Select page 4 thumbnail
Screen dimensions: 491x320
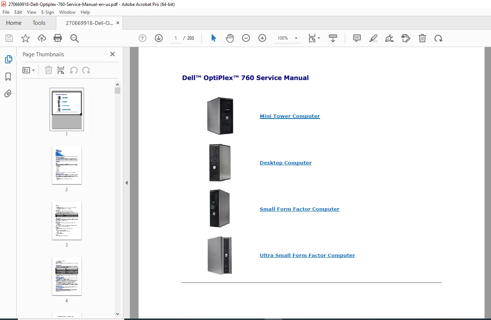[x=67, y=276]
